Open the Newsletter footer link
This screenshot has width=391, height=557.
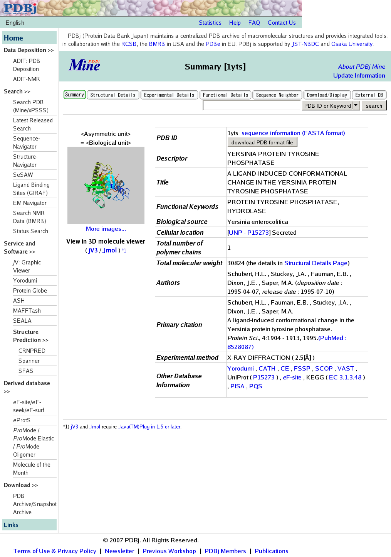click(119, 551)
